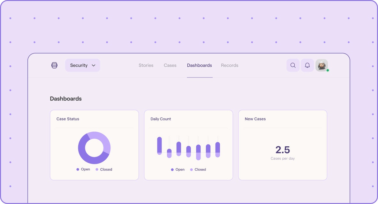The image size is (378, 204).
Task: Open the Security team selector
Action: (x=82, y=65)
